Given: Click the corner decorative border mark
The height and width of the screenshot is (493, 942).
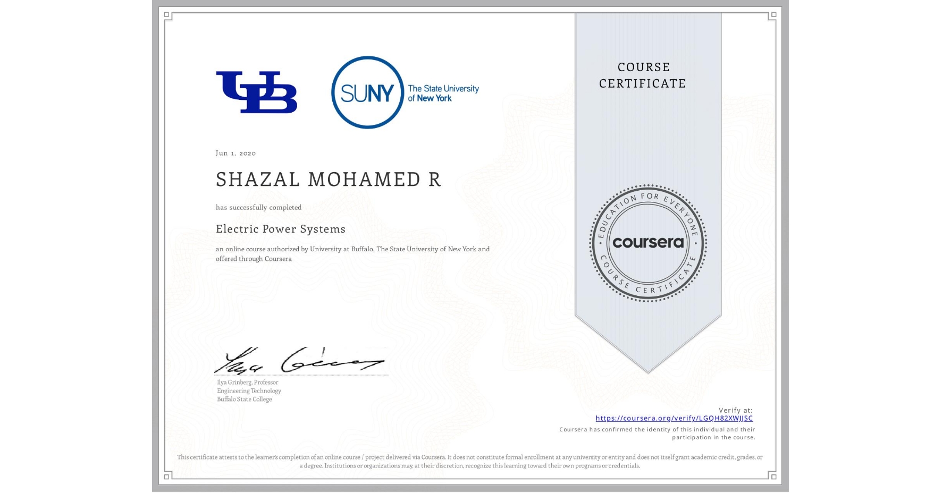Looking at the screenshot, I should click(x=166, y=15).
